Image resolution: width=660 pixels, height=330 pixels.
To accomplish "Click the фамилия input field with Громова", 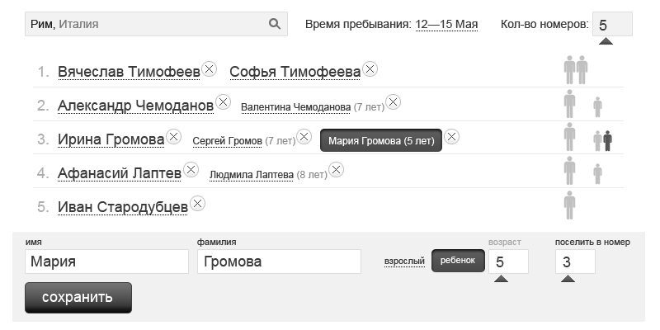I will tap(279, 262).
